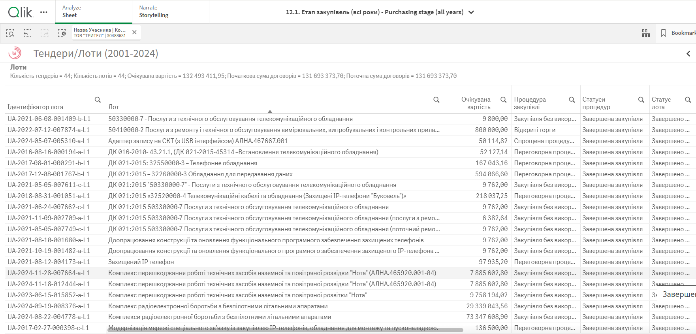The image size is (696, 334).
Task: Open the three-dot navigation menu
Action: [x=44, y=12]
